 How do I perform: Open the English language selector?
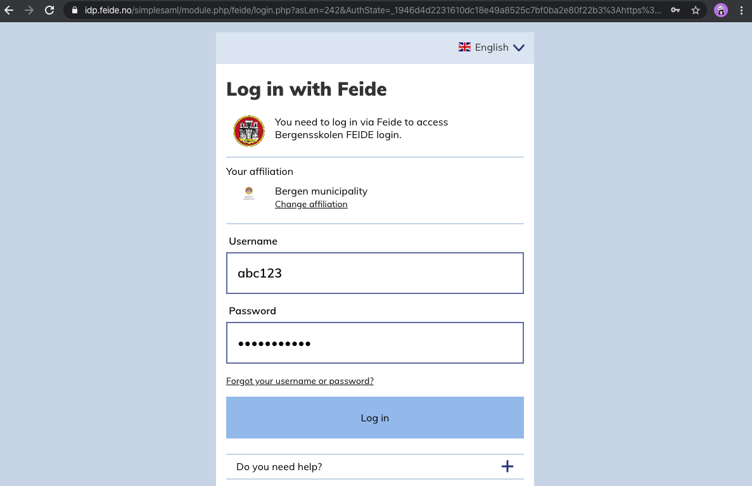click(492, 47)
